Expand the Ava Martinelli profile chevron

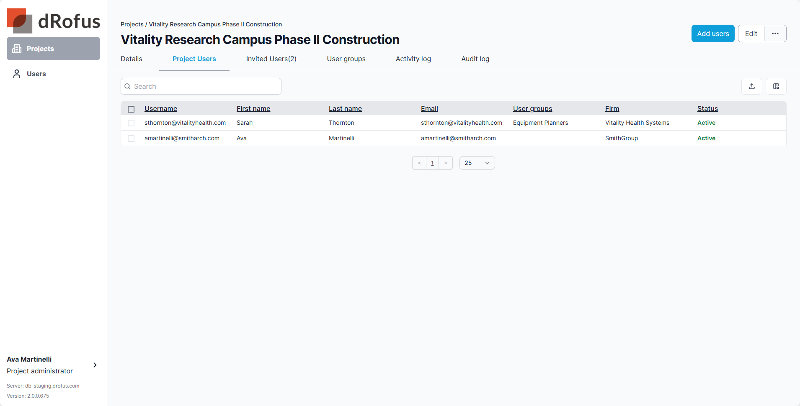click(x=95, y=365)
